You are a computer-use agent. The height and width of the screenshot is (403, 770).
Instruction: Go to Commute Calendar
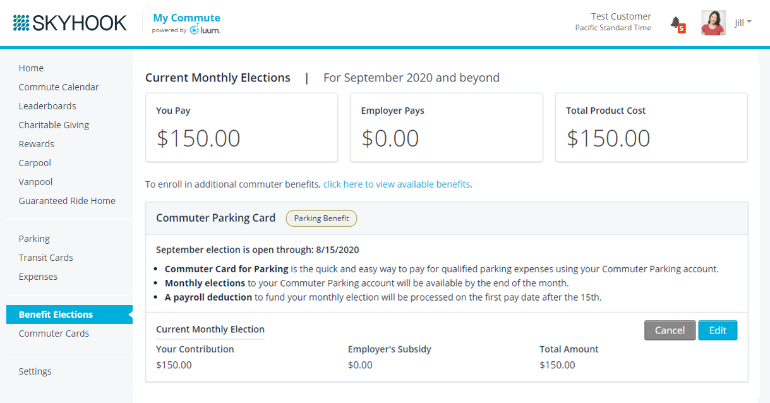click(x=59, y=87)
